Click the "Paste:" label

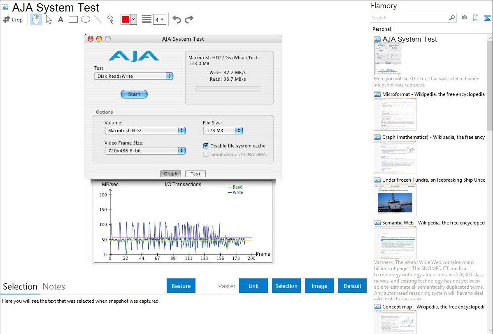point(227,286)
